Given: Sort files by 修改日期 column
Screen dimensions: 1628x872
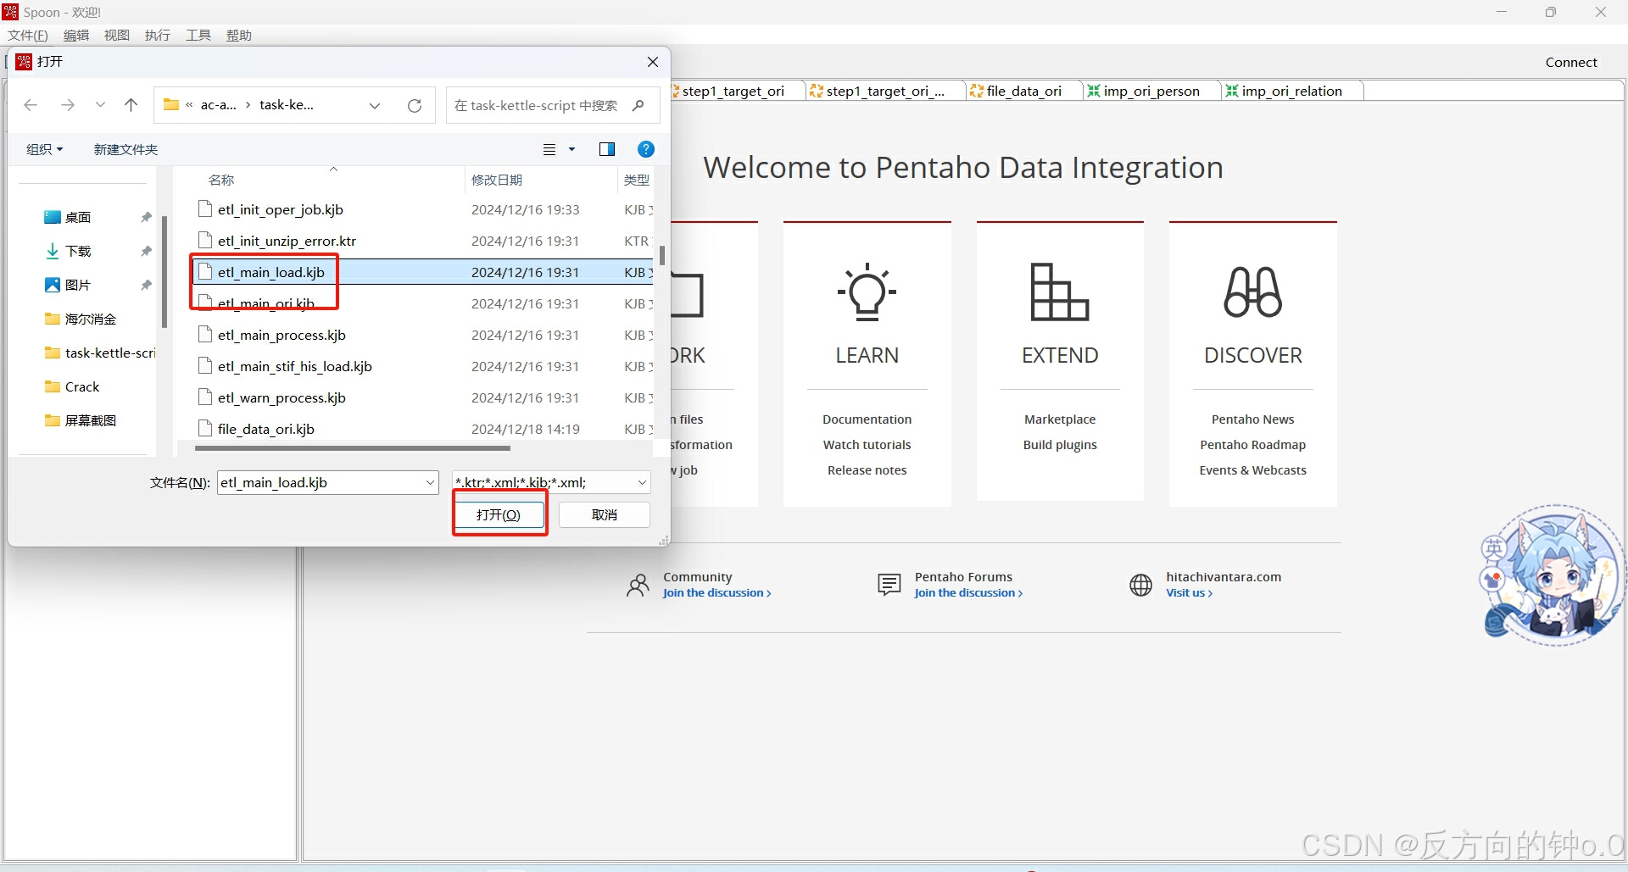Looking at the screenshot, I should [x=497, y=180].
